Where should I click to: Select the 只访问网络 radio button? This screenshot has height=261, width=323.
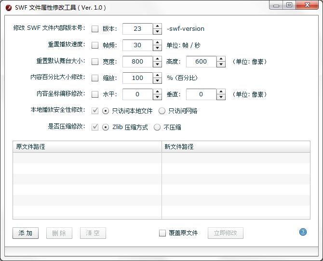tap(162, 111)
